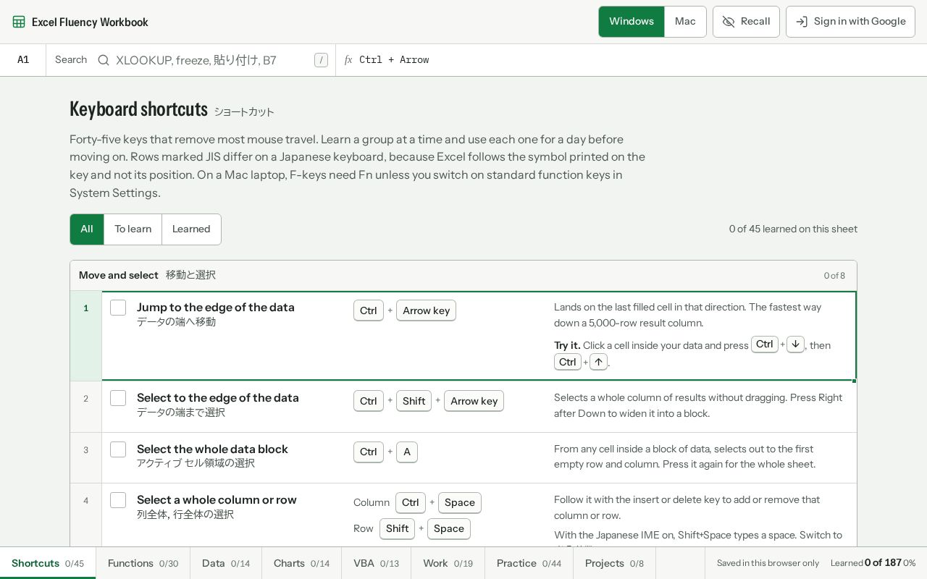
Task: Click the Keyboard shortcuts heading
Action: pyautogui.click(x=138, y=109)
